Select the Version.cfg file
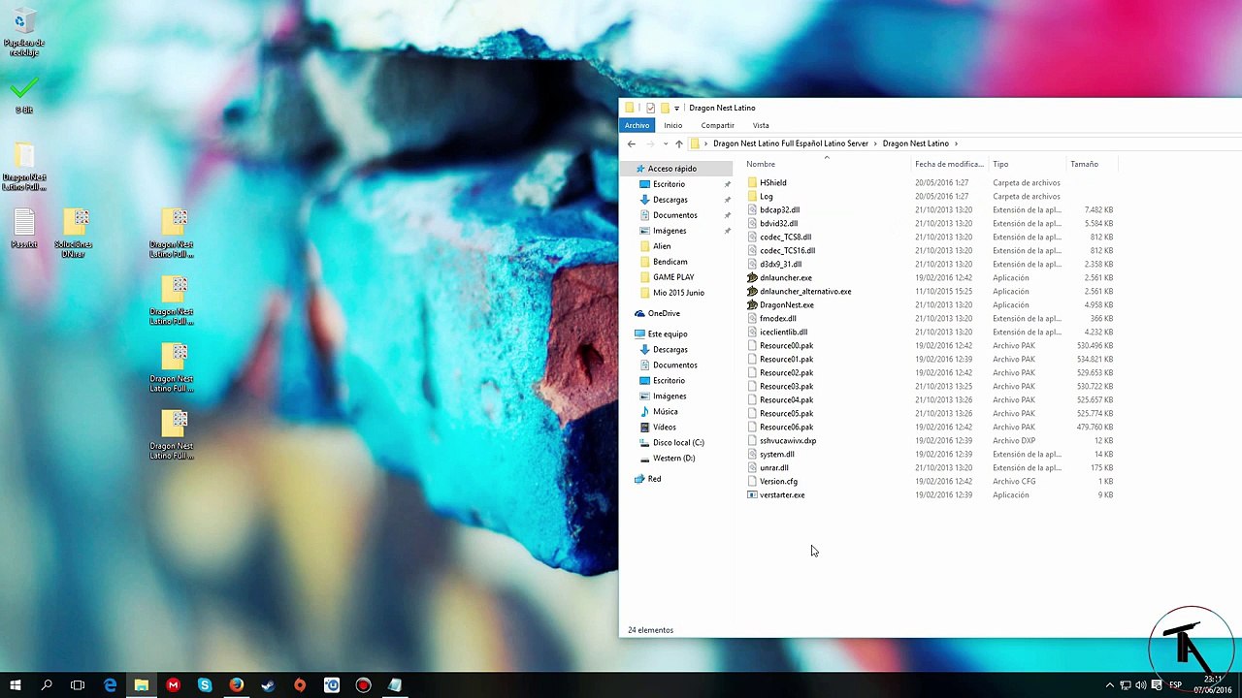Viewport: 1242px width, 698px height. [x=779, y=481]
